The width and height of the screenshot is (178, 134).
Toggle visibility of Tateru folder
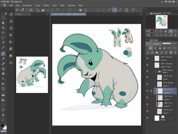(x=147, y=71)
